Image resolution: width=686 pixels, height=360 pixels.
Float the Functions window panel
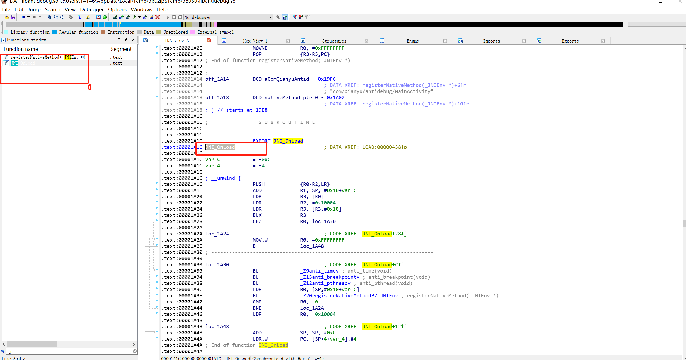(x=126, y=40)
